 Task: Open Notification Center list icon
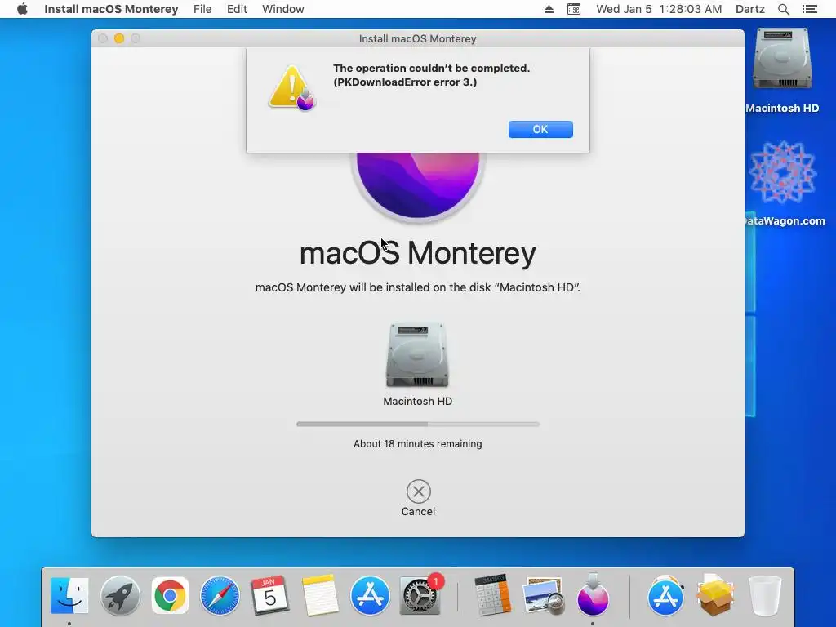[809, 9]
